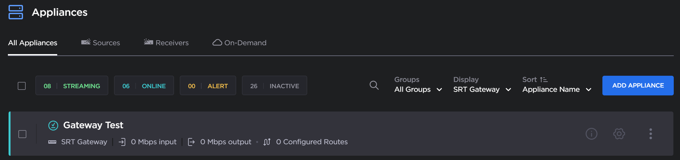Open the On-Demand tab
The image size is (680, 160).
pyautogui.click(x=239, y=43)
